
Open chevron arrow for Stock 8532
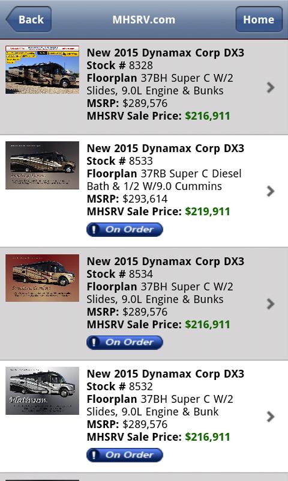click(271, 417)
